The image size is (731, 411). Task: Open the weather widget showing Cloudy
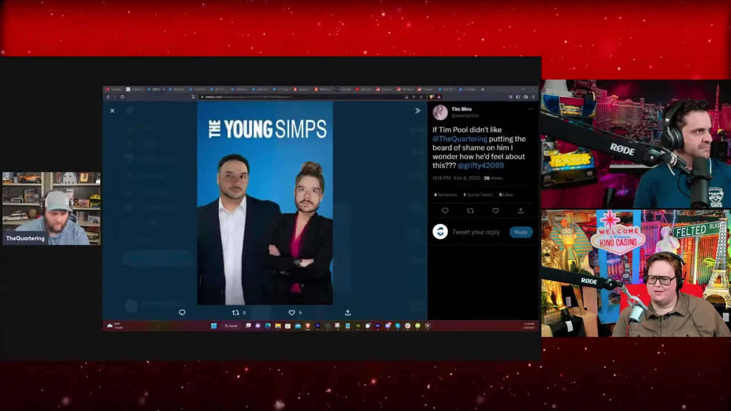115,326
